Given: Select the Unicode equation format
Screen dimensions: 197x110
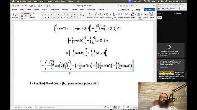Looking at the screenshot, I should point(25,13).
